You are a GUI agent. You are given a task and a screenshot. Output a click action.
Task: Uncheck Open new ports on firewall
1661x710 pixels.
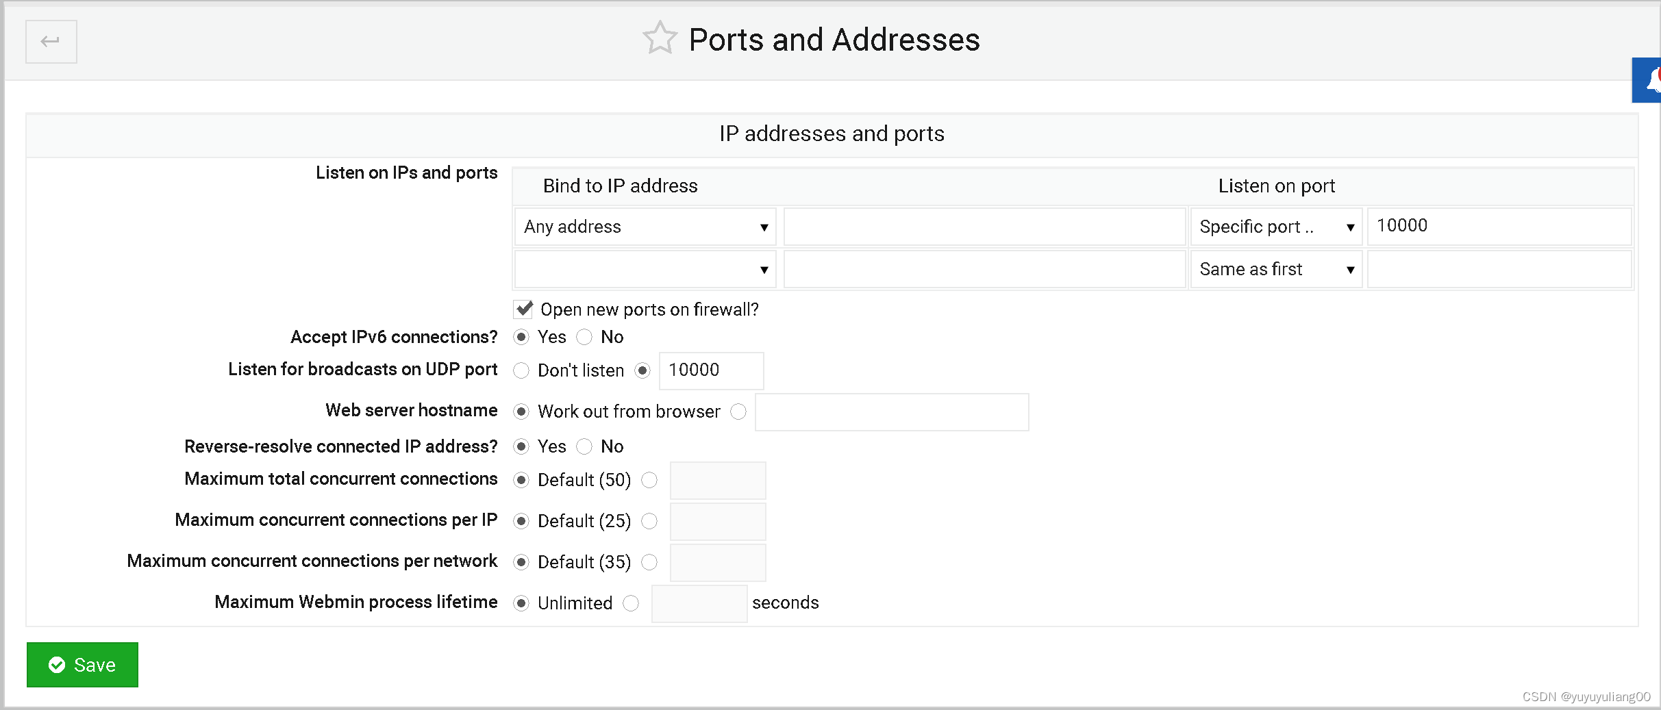point(523,309)
